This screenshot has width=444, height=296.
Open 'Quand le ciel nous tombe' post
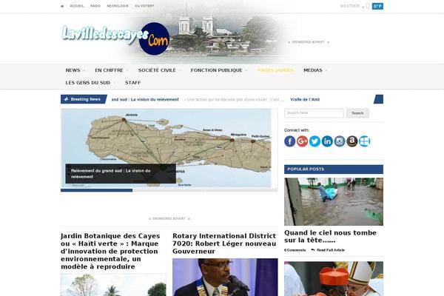click(330, 237)
